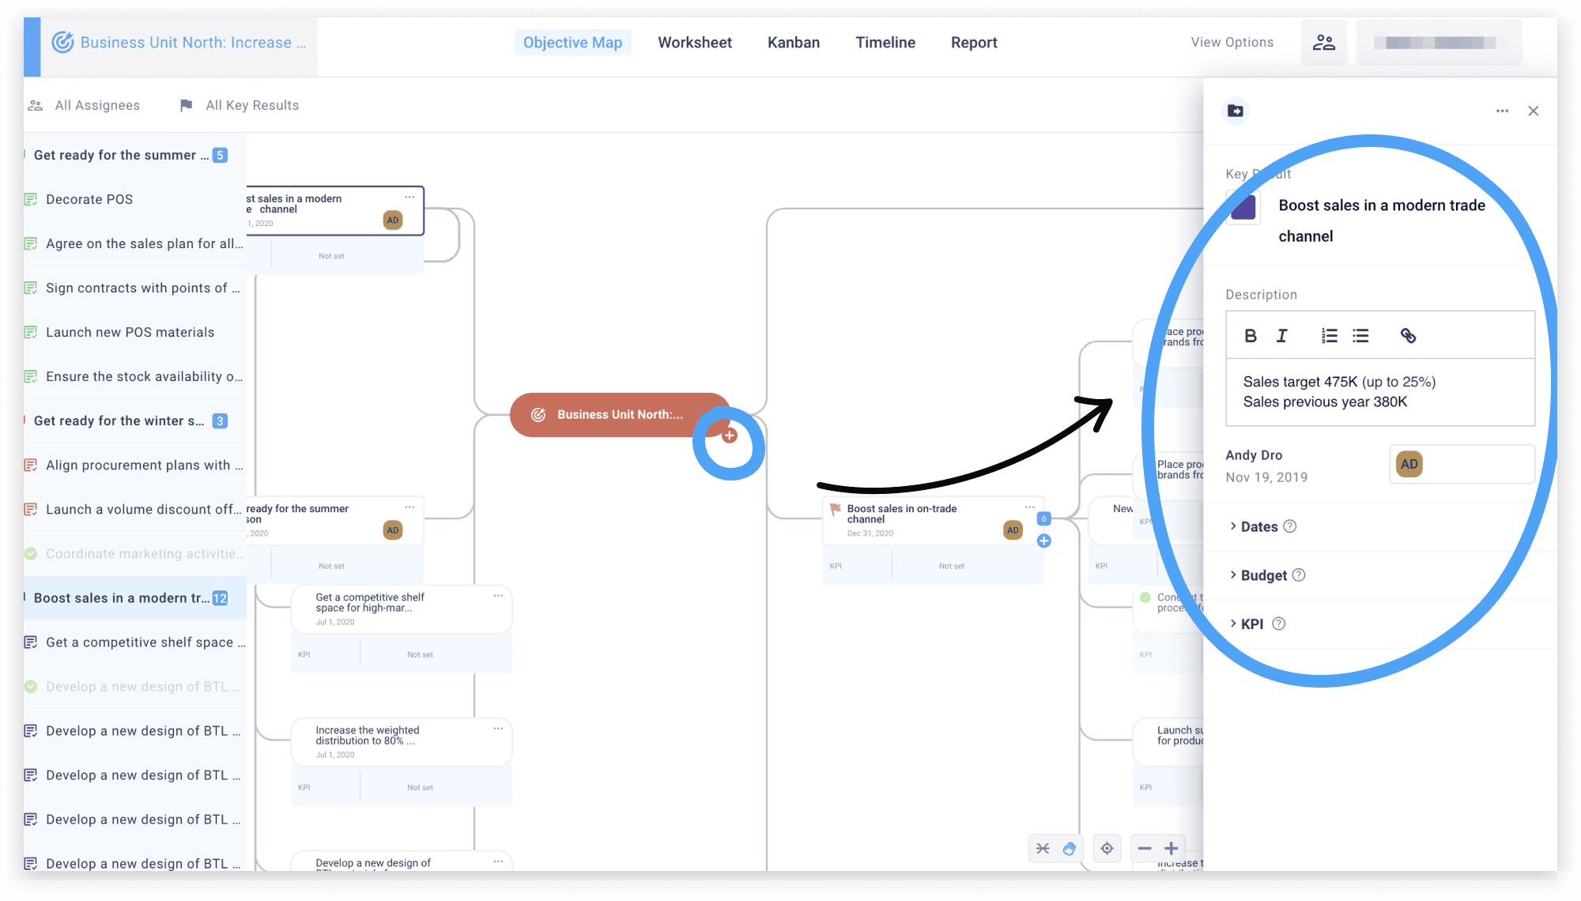Select Ensure the stock availability item
Screen dimensions: 1581x901
point(135,377)
